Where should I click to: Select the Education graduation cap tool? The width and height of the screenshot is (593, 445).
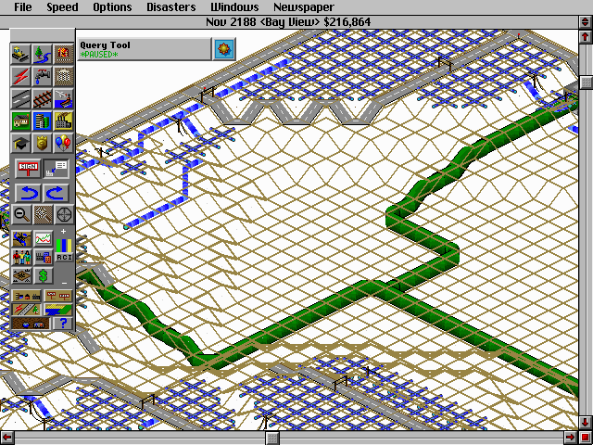coord(20,143)
